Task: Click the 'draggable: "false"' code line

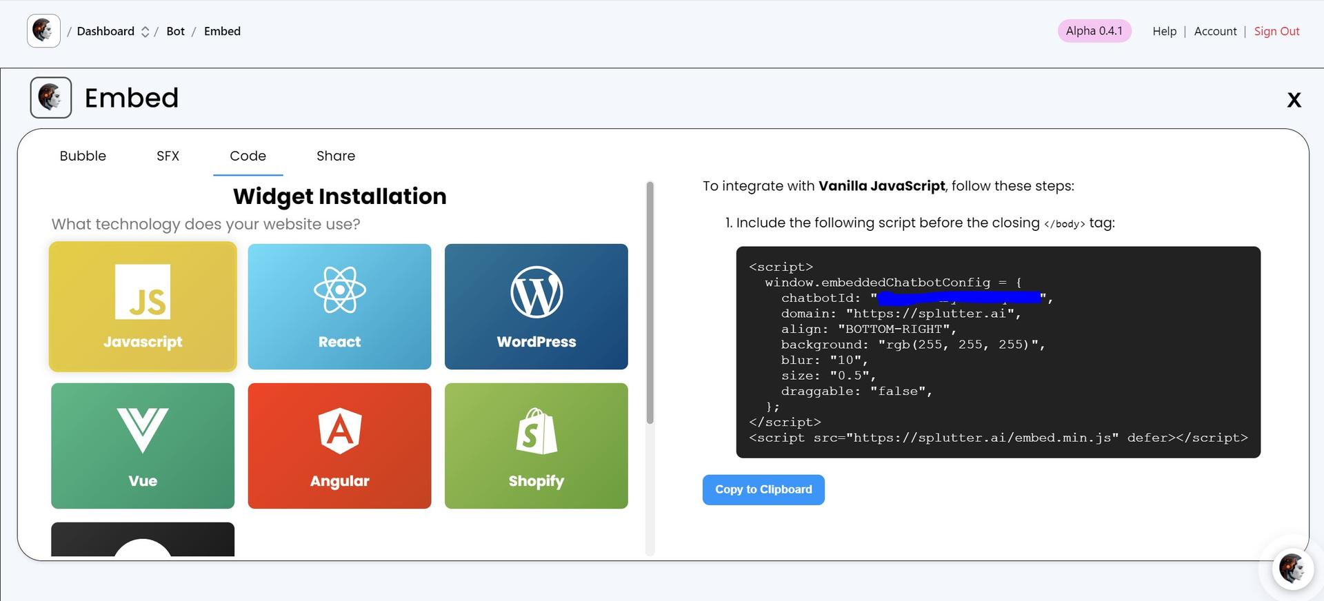Action: click(x=856, y=391)
